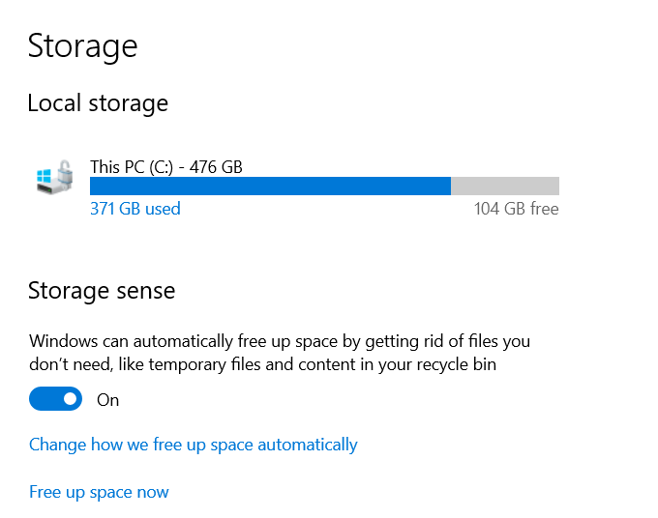The height and width of the screenshot is (518, 658).
Task: Click "Free up space now" link
Action: point(99,493)
